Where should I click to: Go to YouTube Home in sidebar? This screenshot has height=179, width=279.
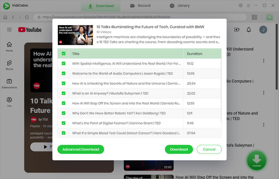9,47
